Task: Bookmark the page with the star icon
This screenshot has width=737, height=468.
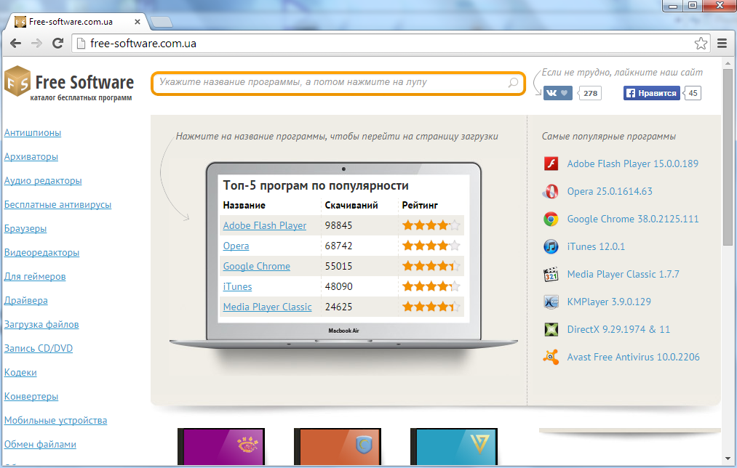Action: [701, 44]
